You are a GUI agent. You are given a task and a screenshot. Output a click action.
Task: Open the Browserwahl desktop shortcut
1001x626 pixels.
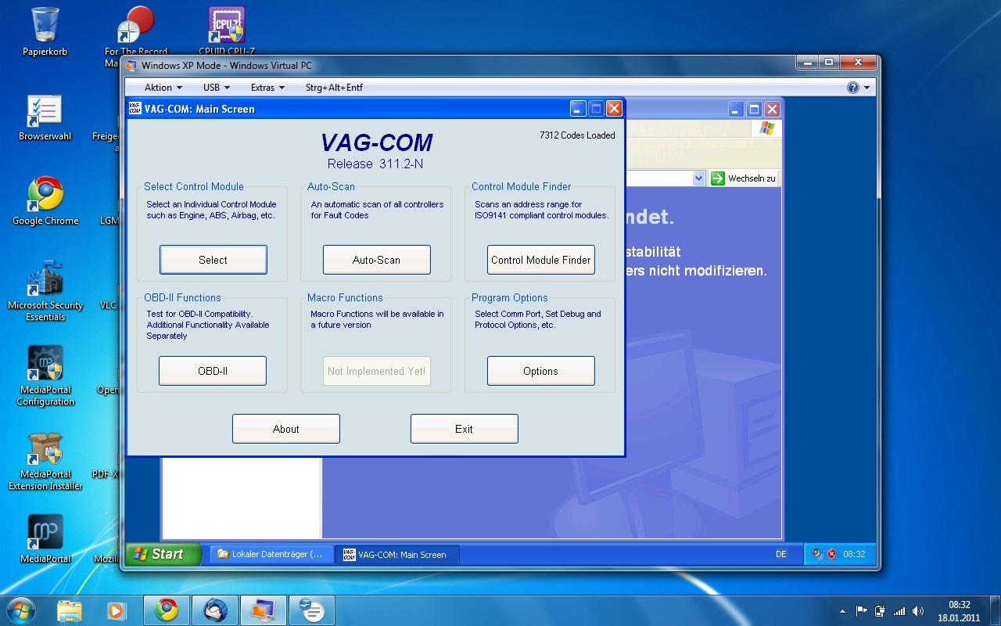tap(45, 117)
